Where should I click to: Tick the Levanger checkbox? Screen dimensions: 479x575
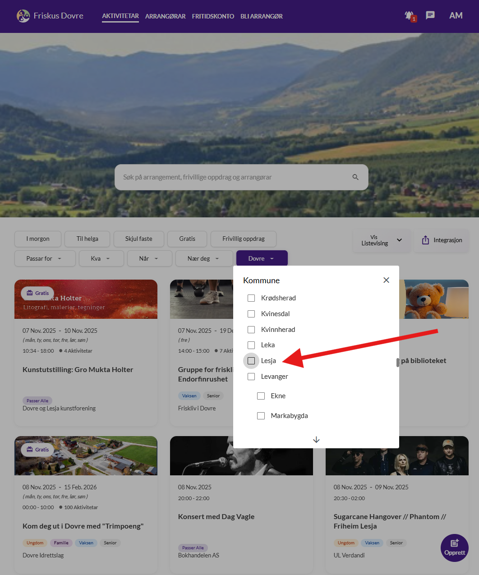coord(251,377)
